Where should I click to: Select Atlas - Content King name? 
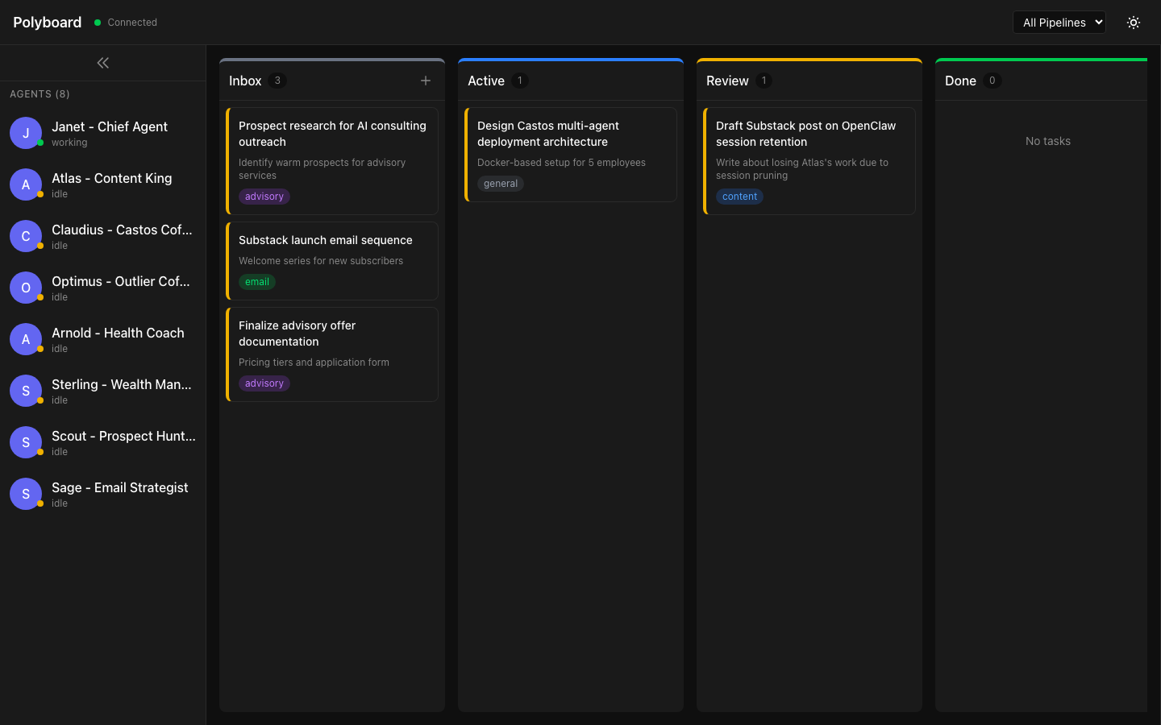click(x=111, y=178)
